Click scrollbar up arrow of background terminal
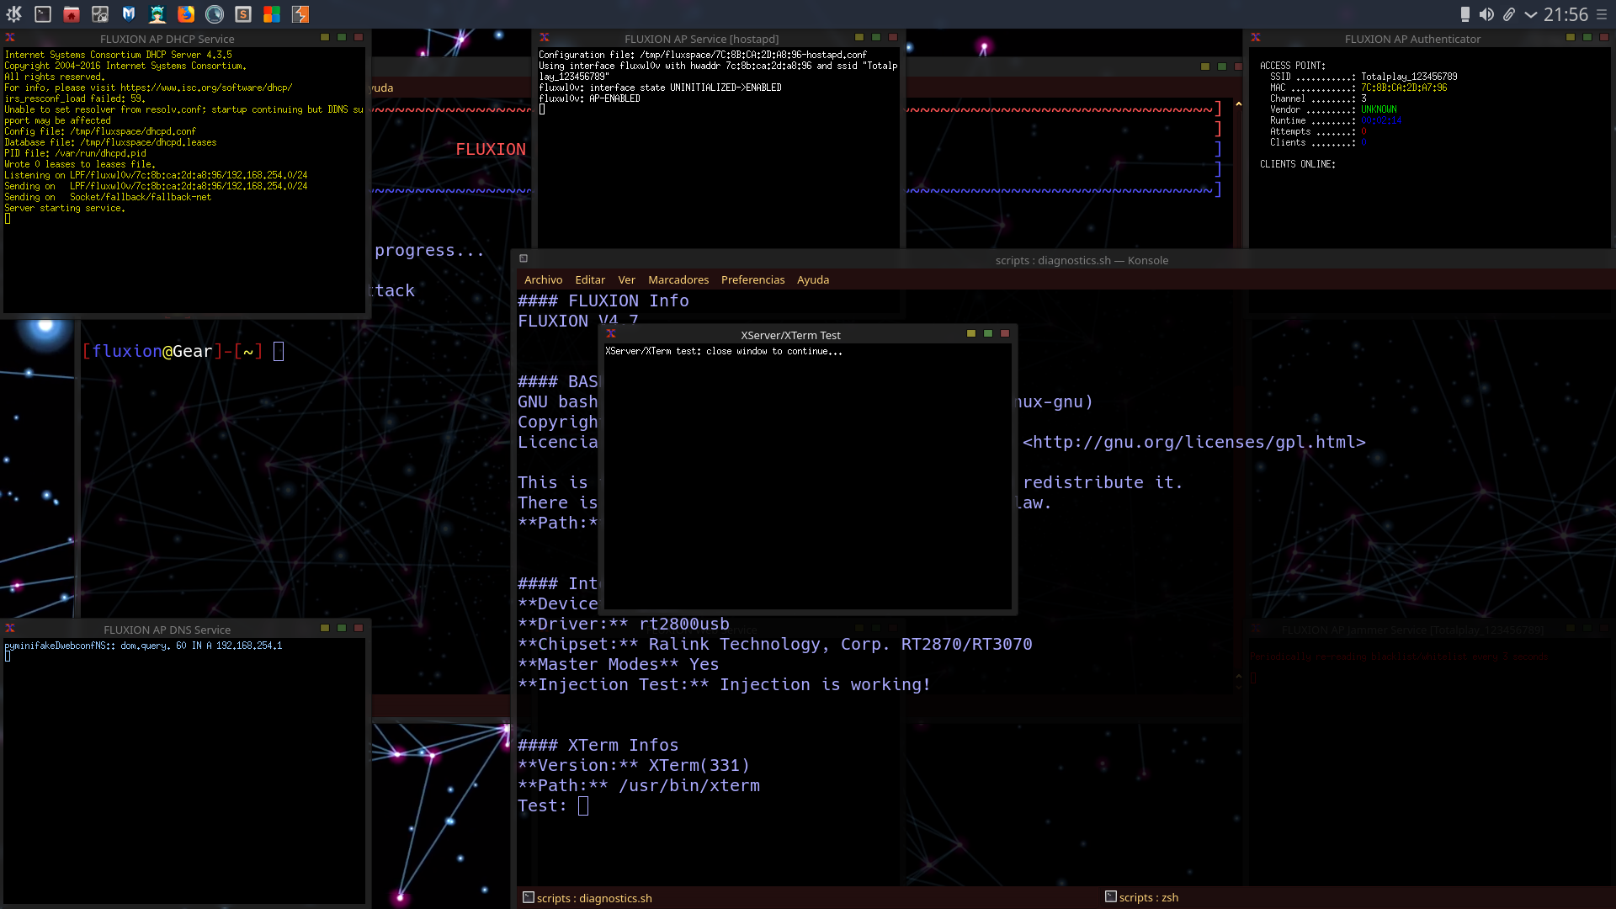Viewport: 1616px width, 909px height. [1238, 104]
